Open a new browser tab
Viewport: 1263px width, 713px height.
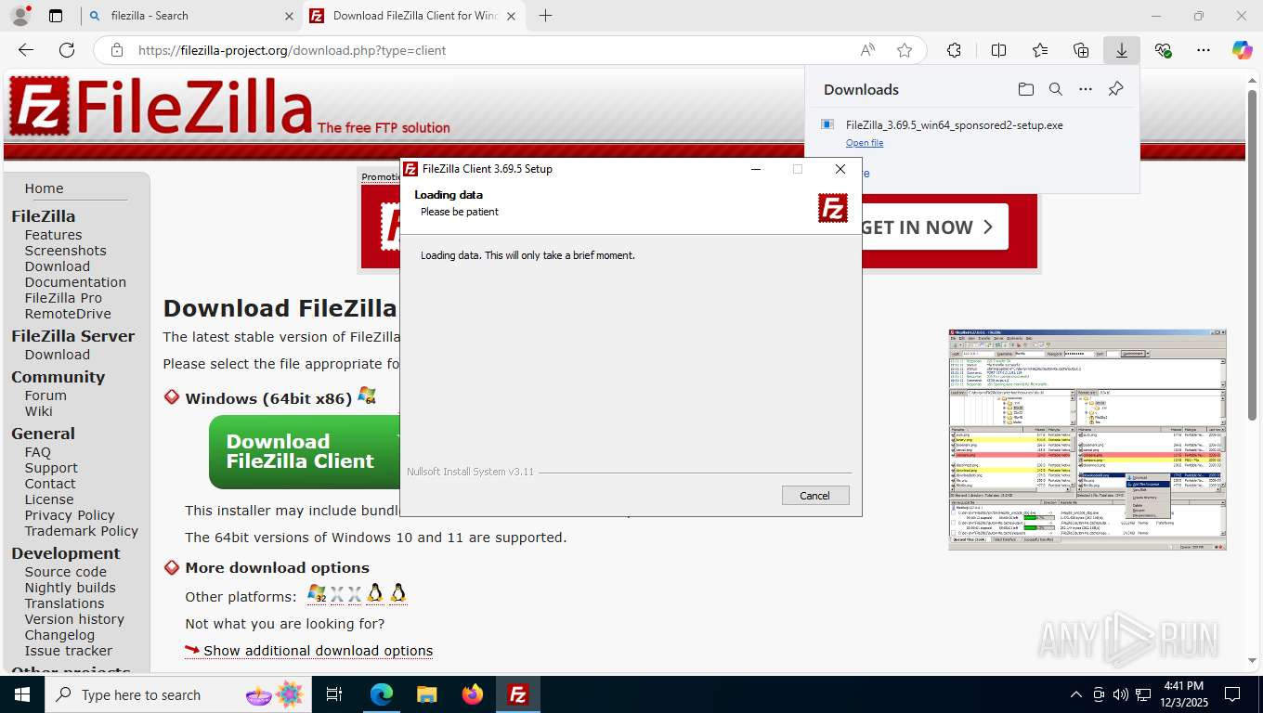click(x=545, y=16)
